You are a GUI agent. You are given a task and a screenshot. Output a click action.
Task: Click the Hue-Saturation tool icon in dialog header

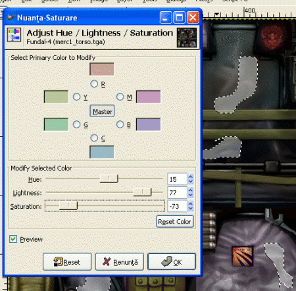[14, 35]
